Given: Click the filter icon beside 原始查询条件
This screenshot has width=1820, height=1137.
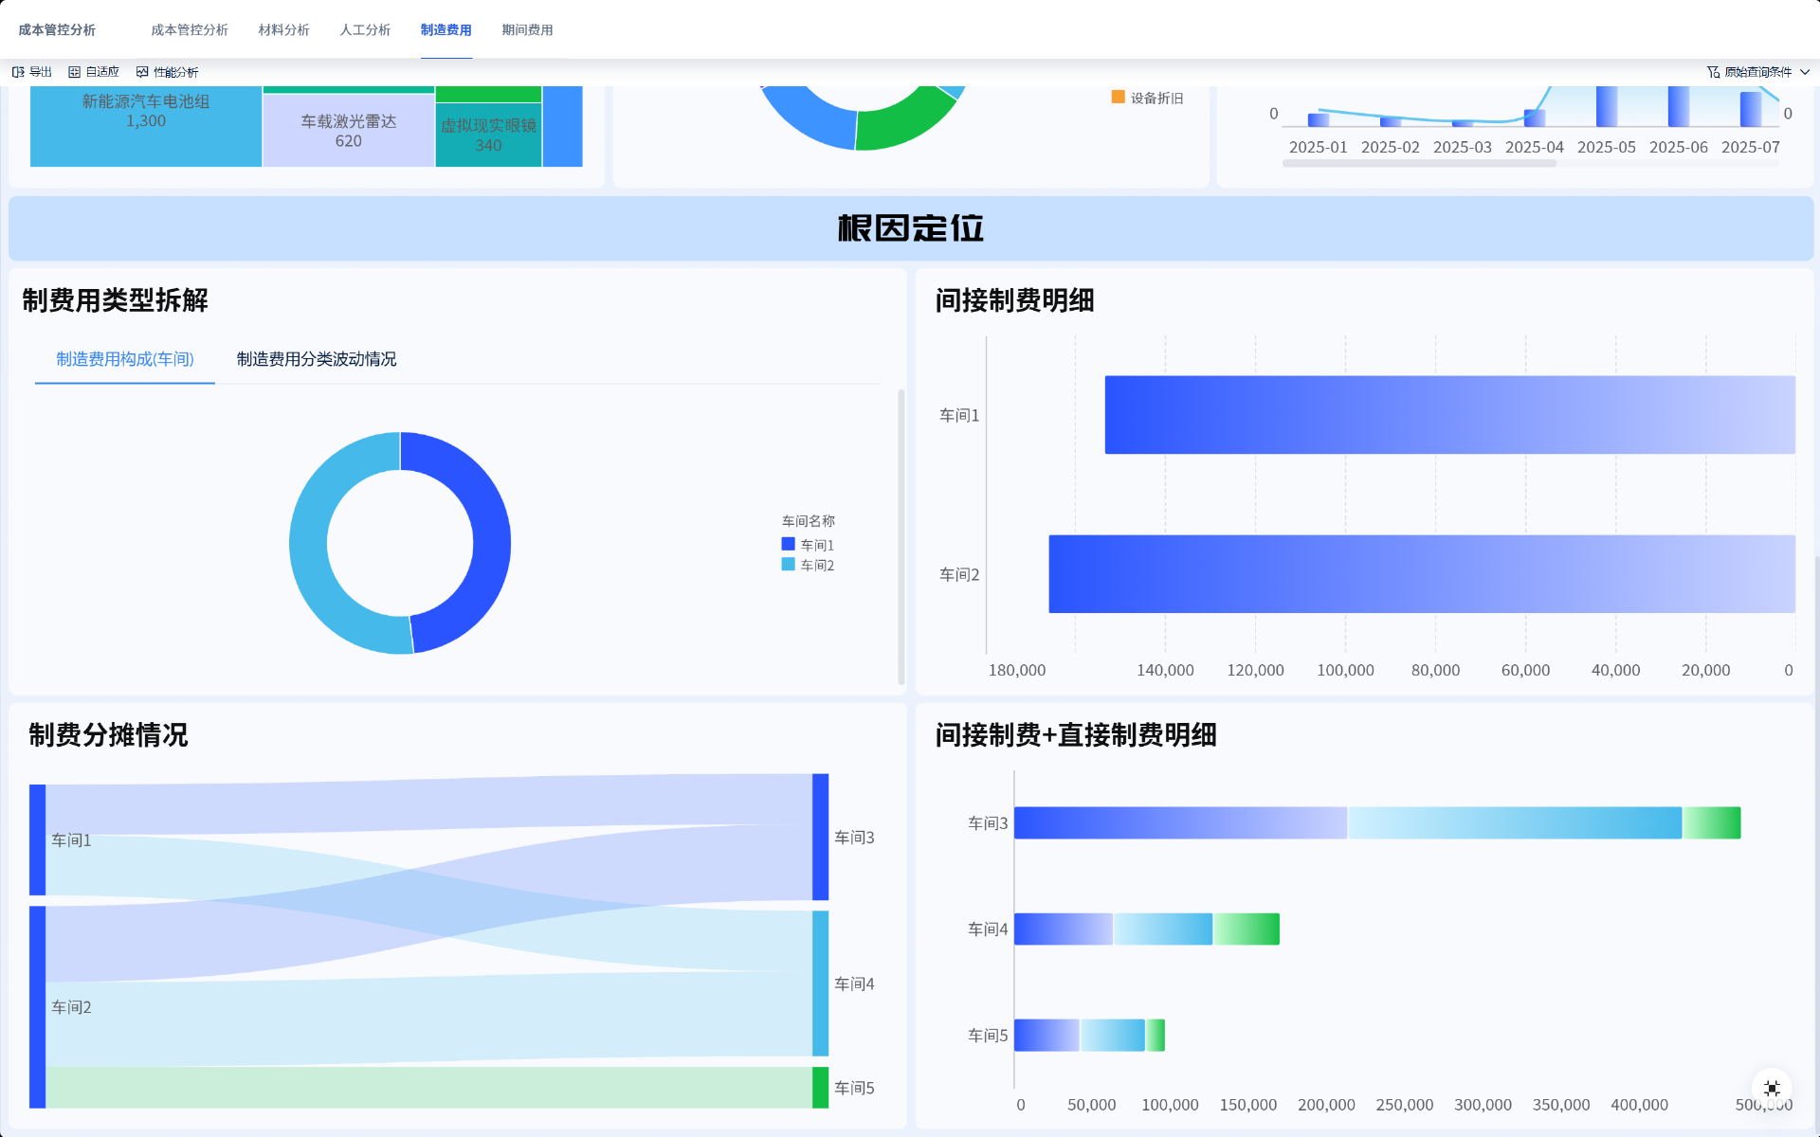Looking at the screenshot, I should tap(1713, 72).
